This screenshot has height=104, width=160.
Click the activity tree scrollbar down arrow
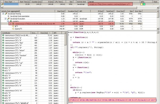(158, 29)
